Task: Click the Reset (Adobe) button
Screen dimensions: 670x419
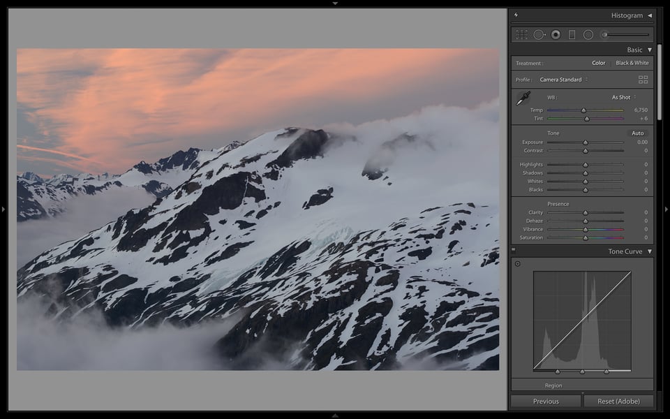Action: 618,402
